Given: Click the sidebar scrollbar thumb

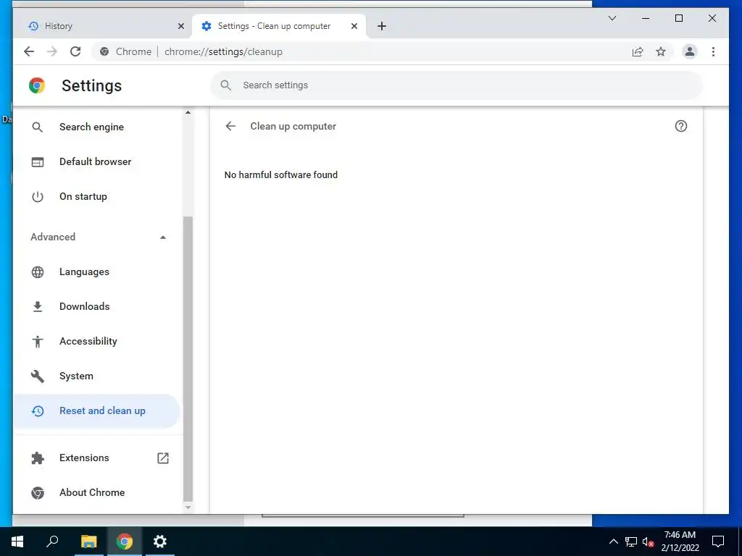Looking at the screenshot, I should coord(188,358).
